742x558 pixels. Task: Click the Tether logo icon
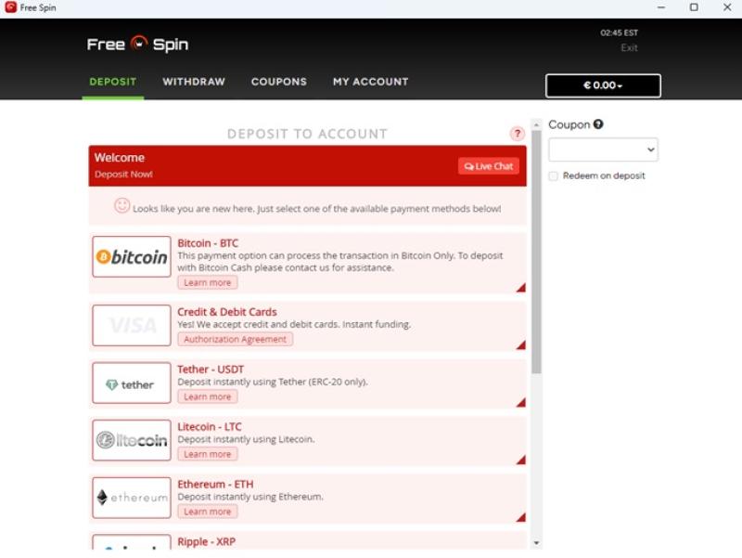(x=132, y=383)
